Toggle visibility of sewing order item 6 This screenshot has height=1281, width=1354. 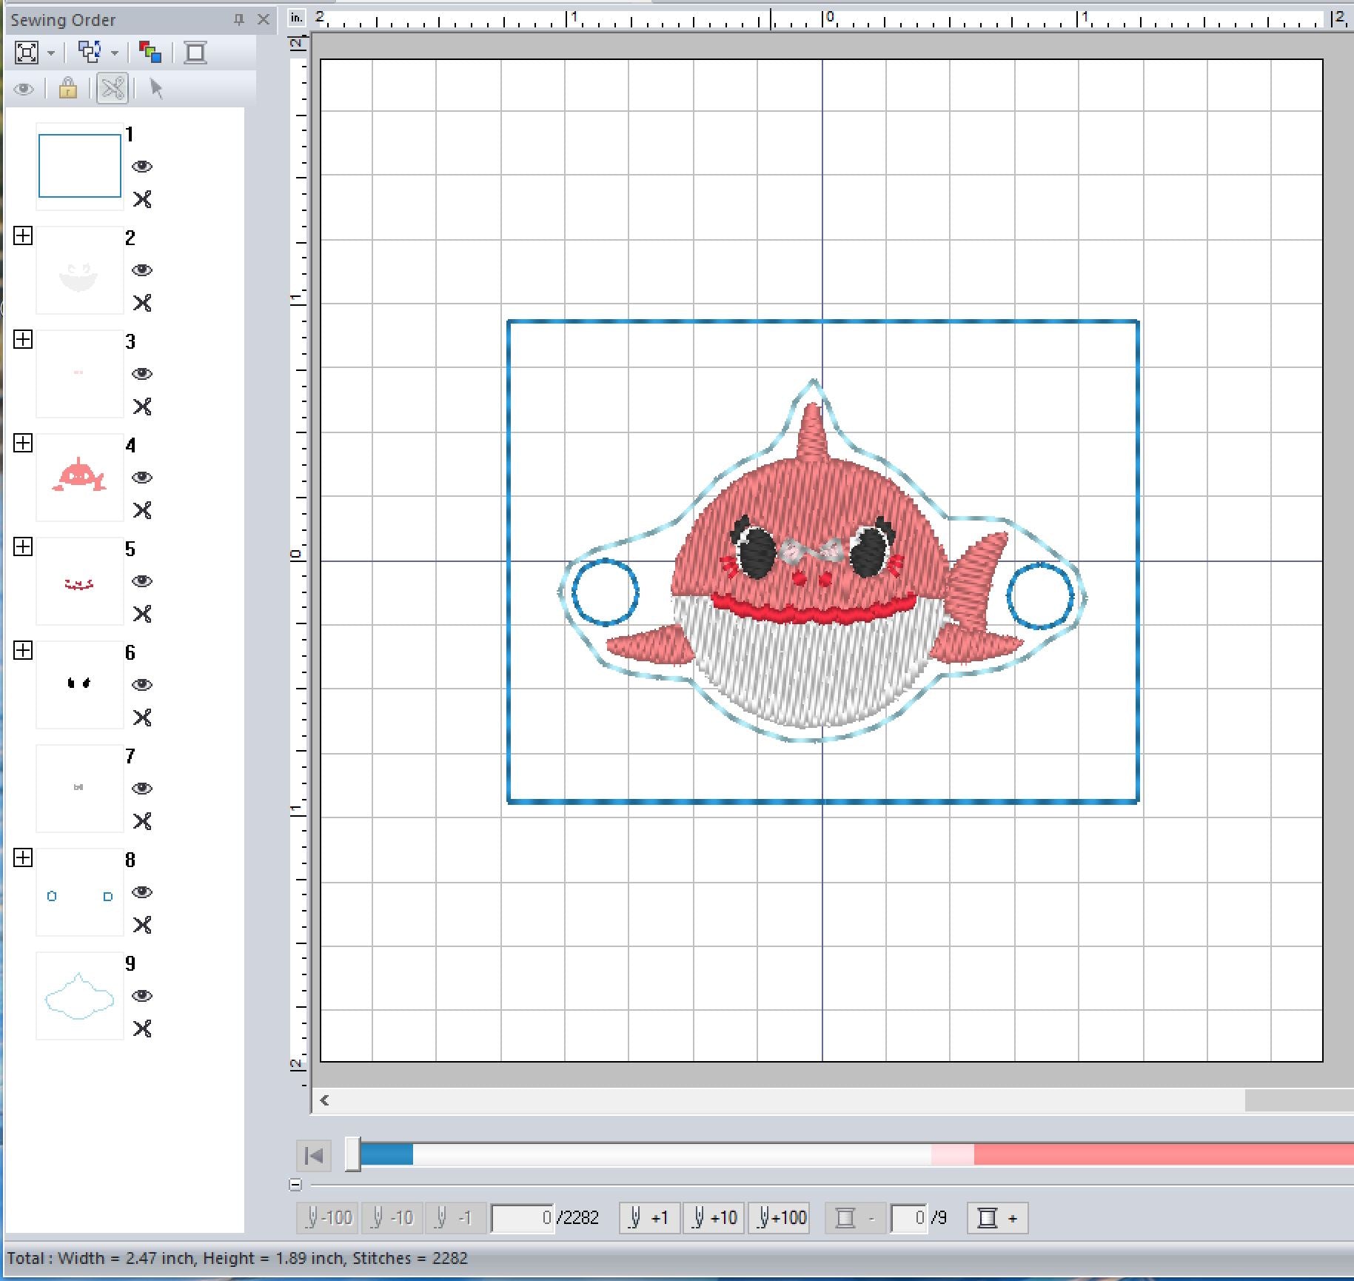pyautogui.click(x=142, y=685)
